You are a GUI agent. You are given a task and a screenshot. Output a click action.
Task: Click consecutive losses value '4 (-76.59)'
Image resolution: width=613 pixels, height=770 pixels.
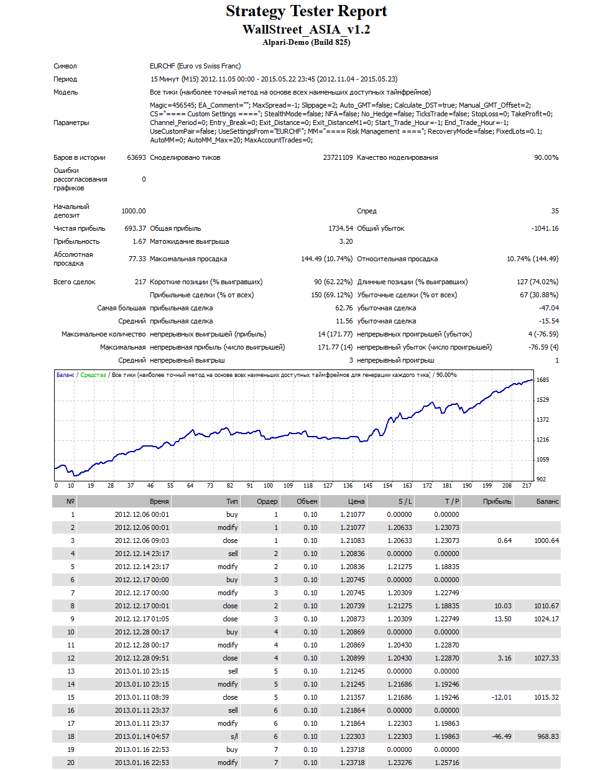point(543,334)
